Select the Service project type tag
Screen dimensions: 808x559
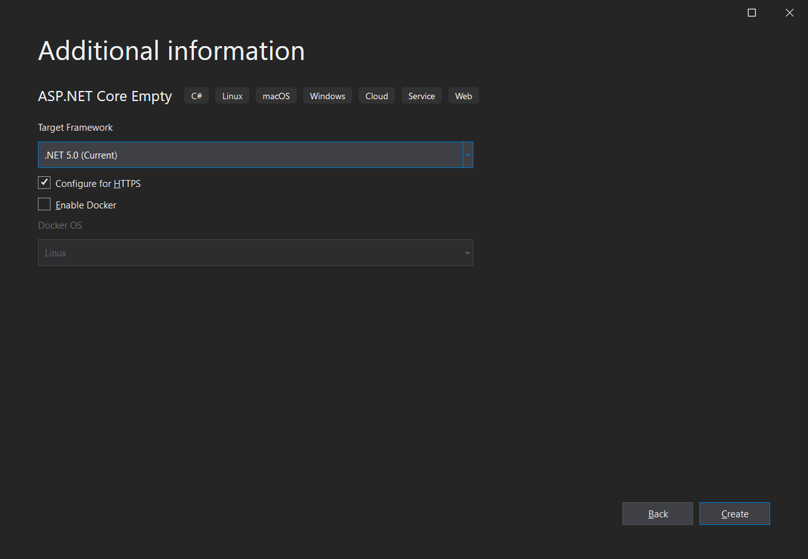(x=421, y=96)
